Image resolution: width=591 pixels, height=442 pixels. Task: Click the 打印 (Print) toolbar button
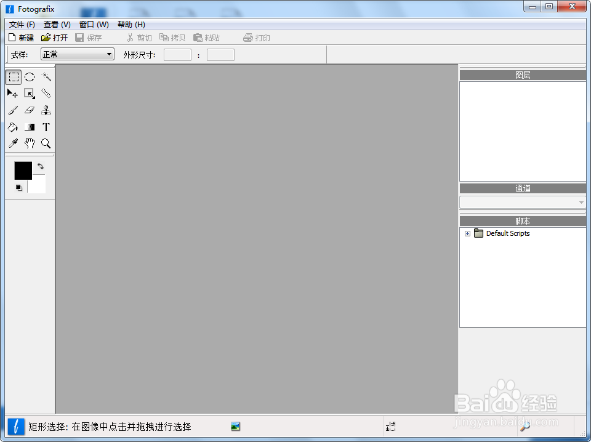pyautogui.click(x=257, y=38)
